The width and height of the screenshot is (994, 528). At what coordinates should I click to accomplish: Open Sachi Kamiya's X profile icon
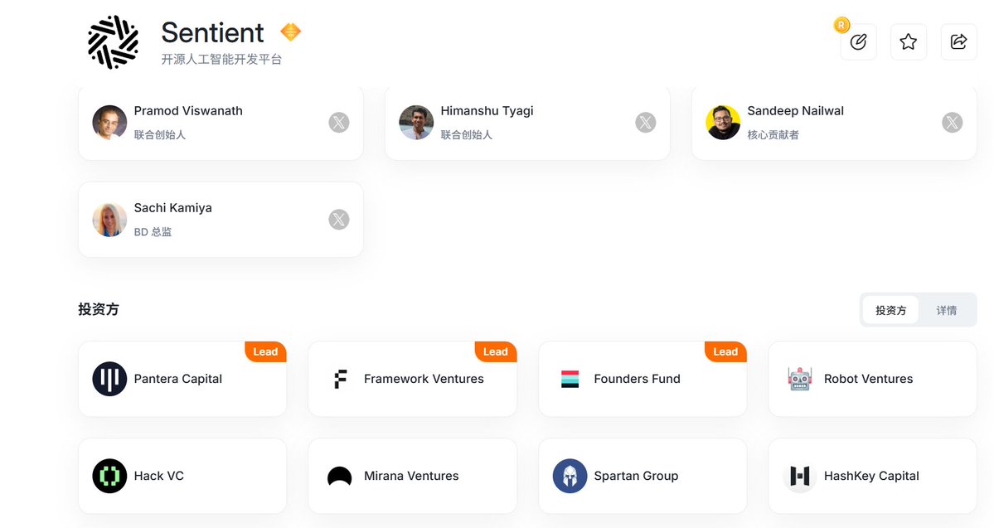pos(339,220)
